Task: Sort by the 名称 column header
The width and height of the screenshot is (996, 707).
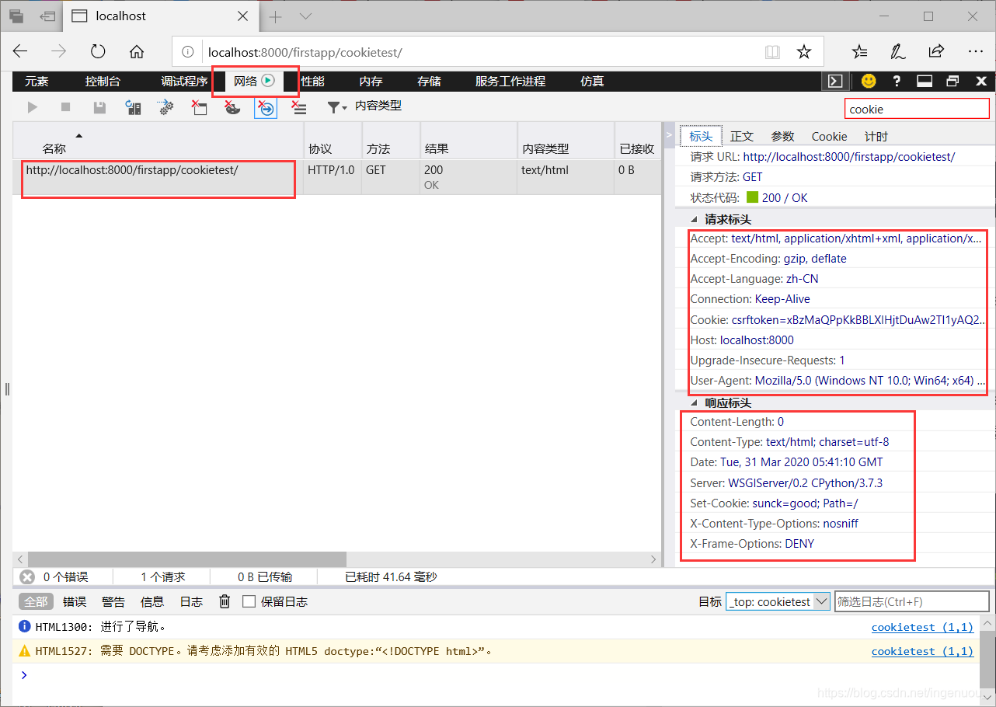Action: (x=158, y=141)
